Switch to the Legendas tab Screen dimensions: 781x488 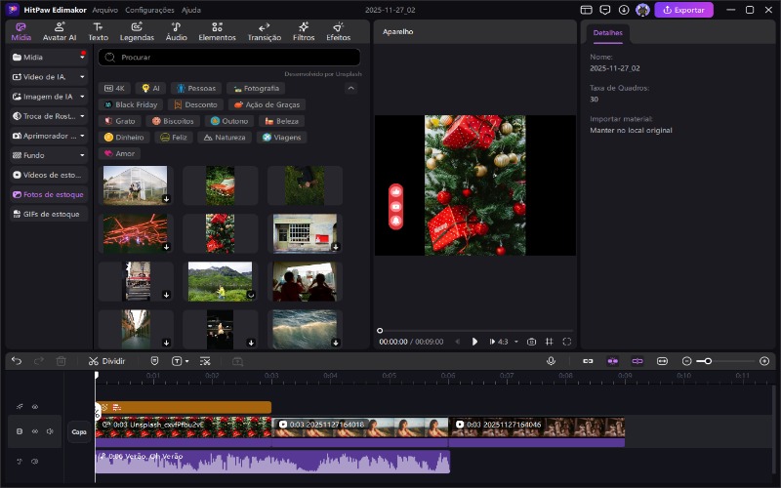137,31
